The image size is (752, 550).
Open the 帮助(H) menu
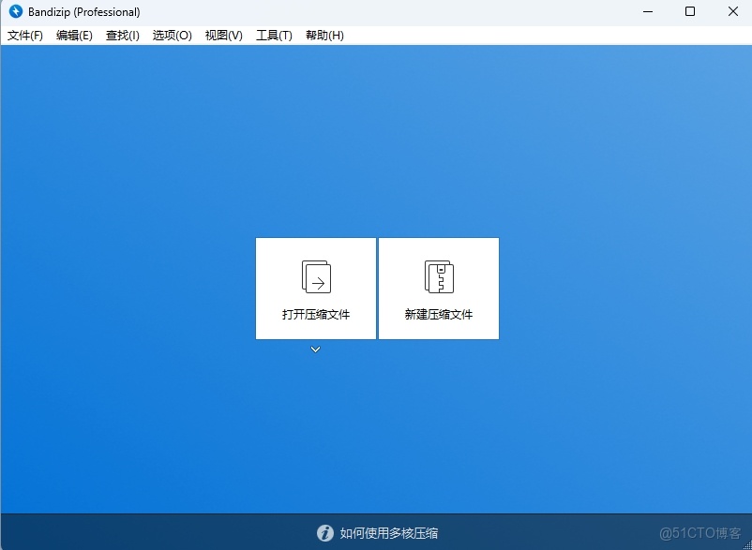pyautogui.click(x=323, y=35)
